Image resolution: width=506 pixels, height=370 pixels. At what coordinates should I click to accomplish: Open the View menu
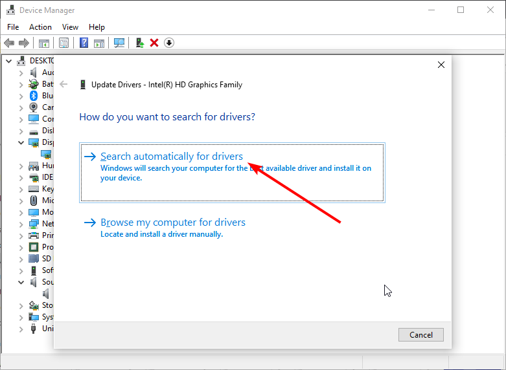(70, 27)
